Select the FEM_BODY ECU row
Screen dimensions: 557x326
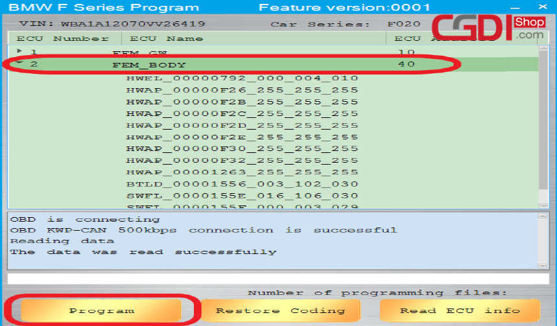tap(273, 65)
